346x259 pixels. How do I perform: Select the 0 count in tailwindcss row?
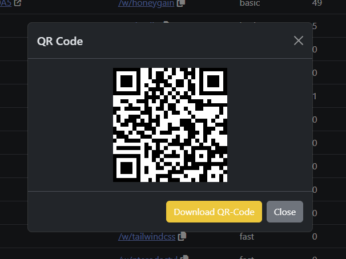tap(315, 237)
